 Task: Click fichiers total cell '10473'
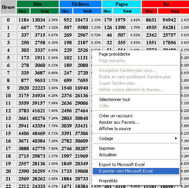click(81, 20)
